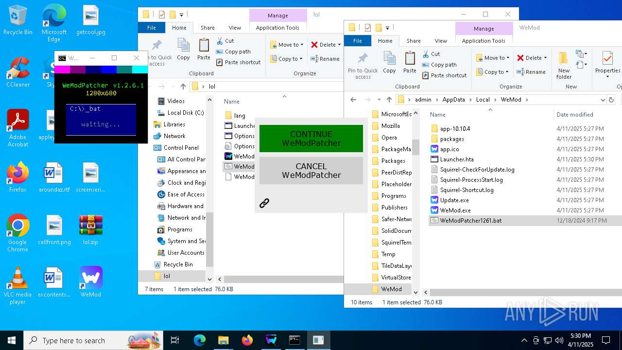Click Pin to Quick access in WeMod window

pyautogui.click(x=363, y=66)
